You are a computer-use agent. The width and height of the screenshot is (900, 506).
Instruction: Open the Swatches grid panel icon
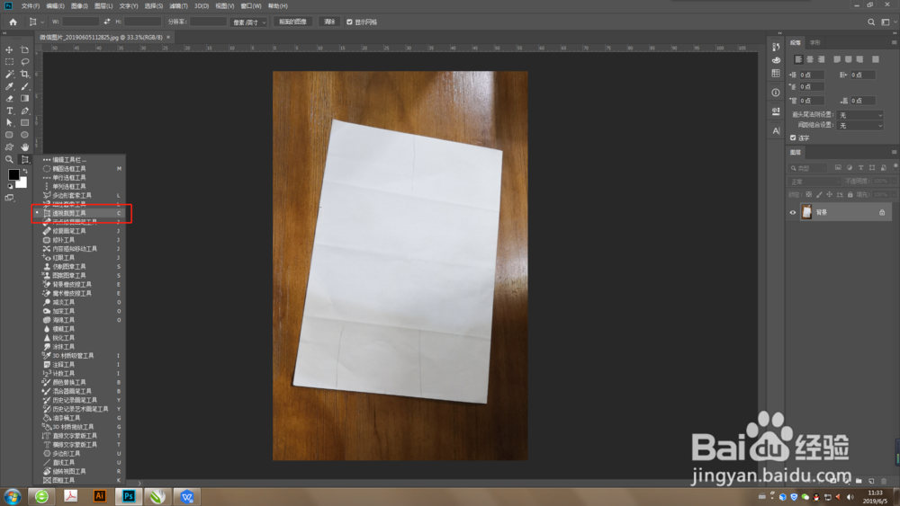[776, 74]
